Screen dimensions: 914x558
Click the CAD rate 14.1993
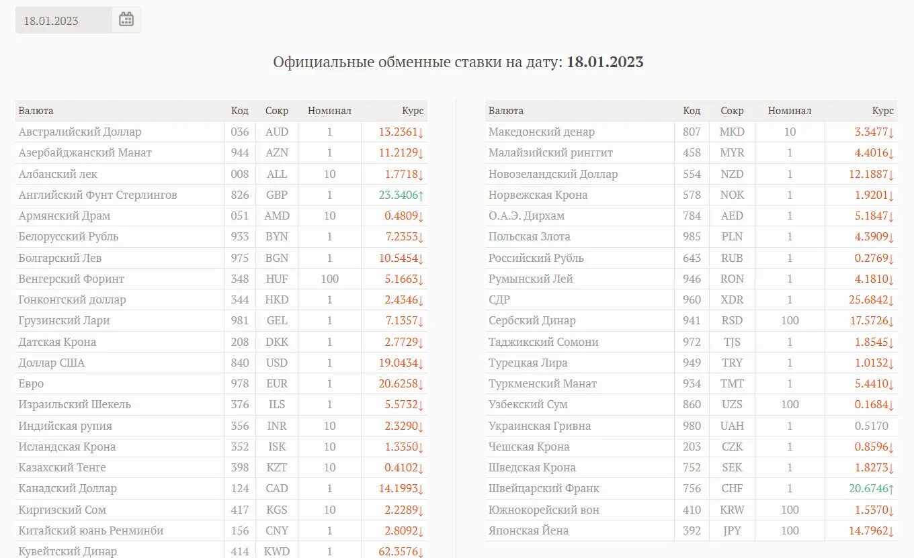[x=401, y=489]
